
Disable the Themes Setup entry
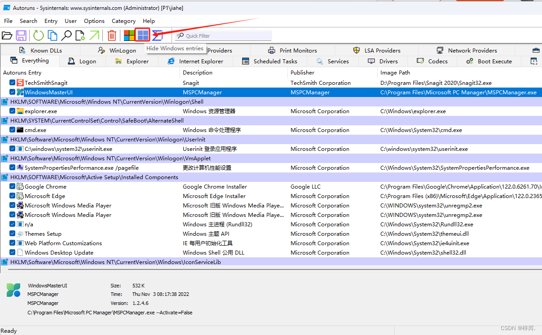(12, 234)
